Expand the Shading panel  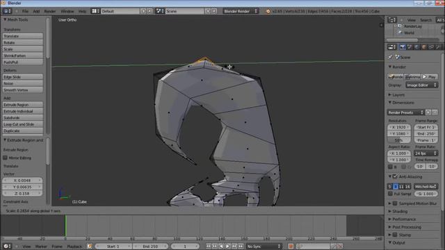click(x=400, y=211)
